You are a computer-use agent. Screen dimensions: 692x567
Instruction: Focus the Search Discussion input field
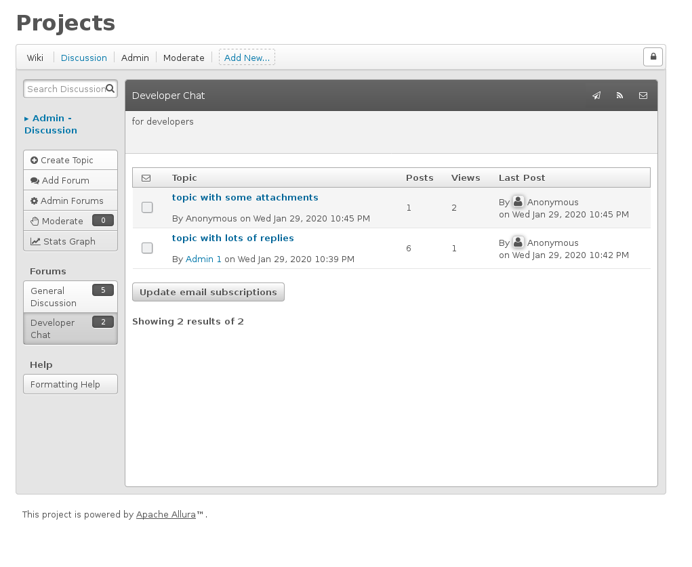[x=65, y=89]
